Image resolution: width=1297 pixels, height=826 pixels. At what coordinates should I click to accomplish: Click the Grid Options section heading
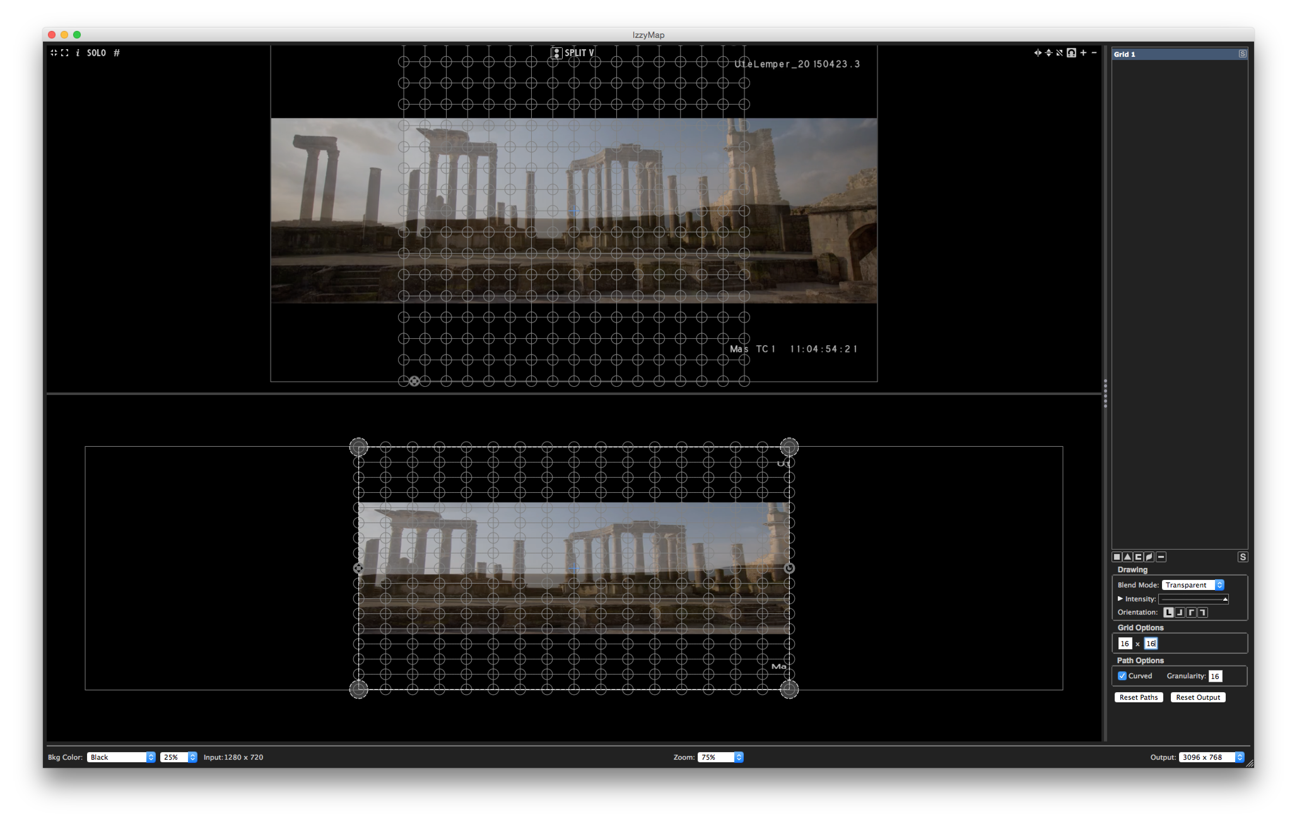coord(1140,628)
